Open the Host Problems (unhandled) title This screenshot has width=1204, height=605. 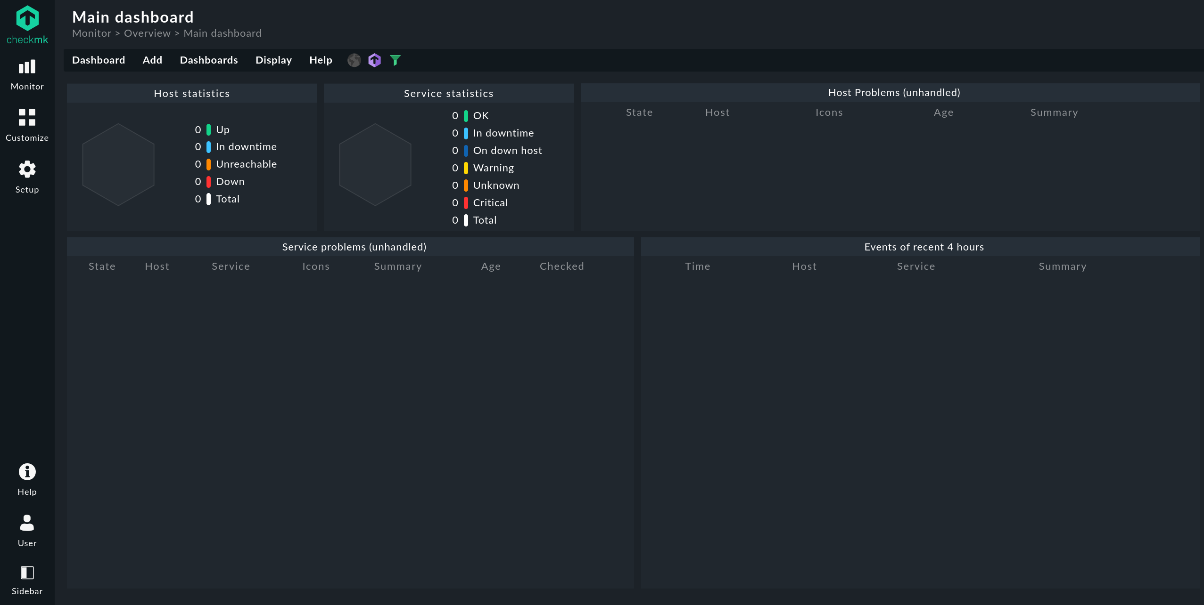pyautogui.click(x=894, y=92)
